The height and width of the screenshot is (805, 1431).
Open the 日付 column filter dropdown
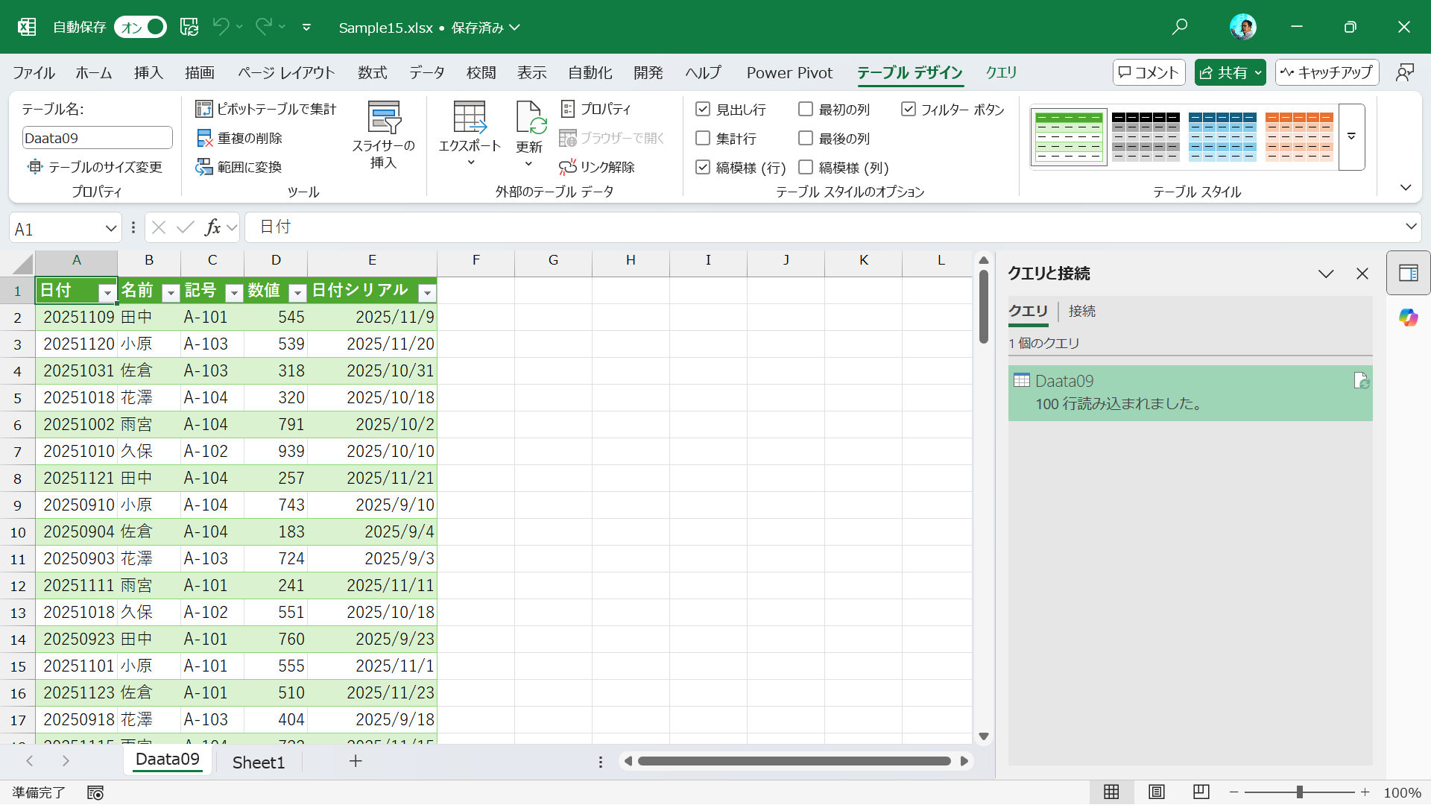[x=107, y=293]
